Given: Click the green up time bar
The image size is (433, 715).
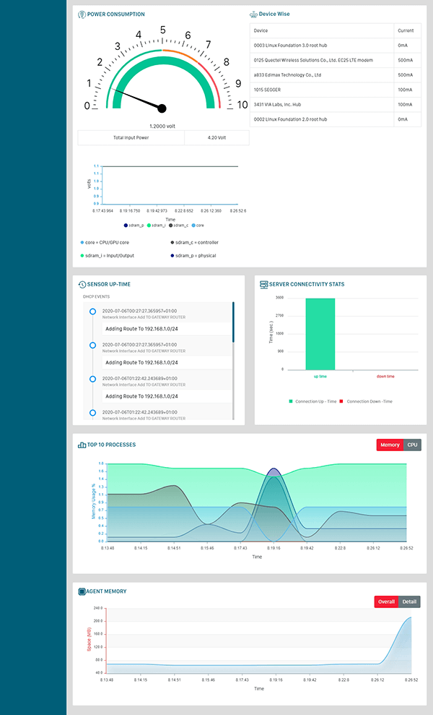Looking at the screenshot, I should 320,333.
